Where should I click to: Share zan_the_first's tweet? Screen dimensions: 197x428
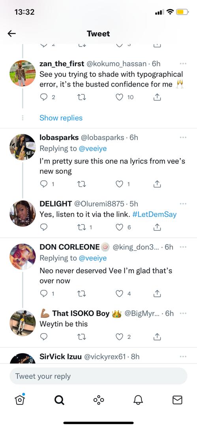click(x=156, y=97)
